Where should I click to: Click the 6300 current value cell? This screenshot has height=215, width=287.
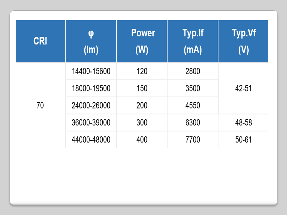pyautogui.click(x=193, y=122)
